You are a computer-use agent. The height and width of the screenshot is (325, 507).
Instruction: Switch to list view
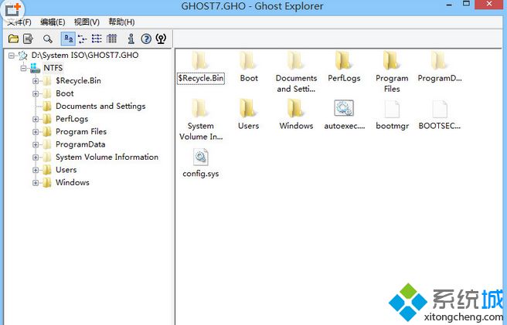pyautogui.click(x=97, y=39)
